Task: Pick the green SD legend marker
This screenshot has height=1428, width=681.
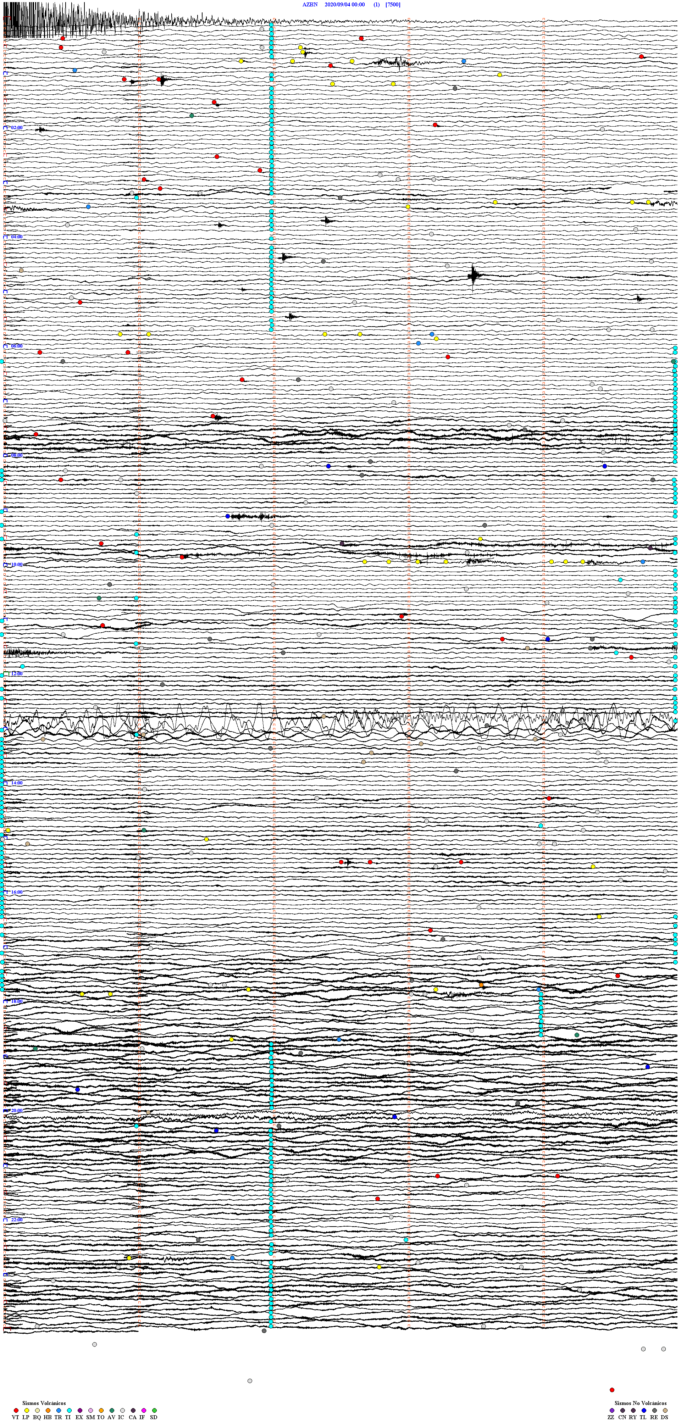Action: point(154,1410)
